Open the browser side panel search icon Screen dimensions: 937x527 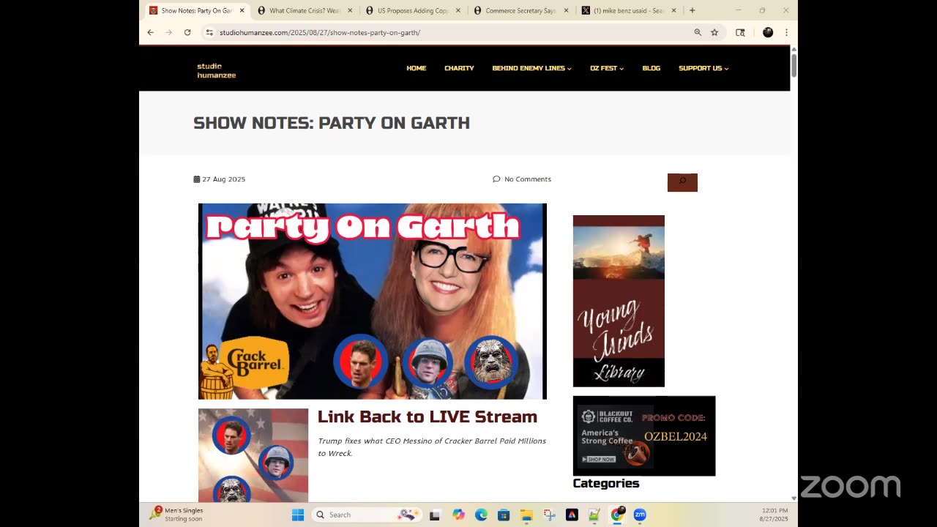pyautogui.click(x=740, y=32)
